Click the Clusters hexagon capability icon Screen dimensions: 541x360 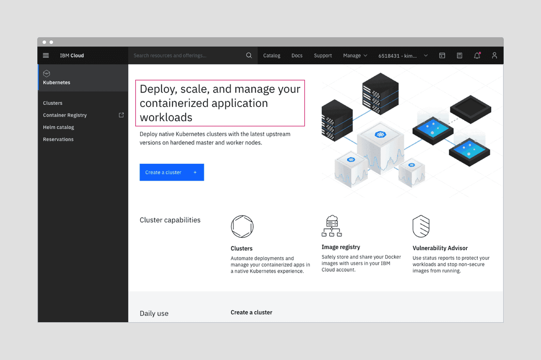pos(242,226)
